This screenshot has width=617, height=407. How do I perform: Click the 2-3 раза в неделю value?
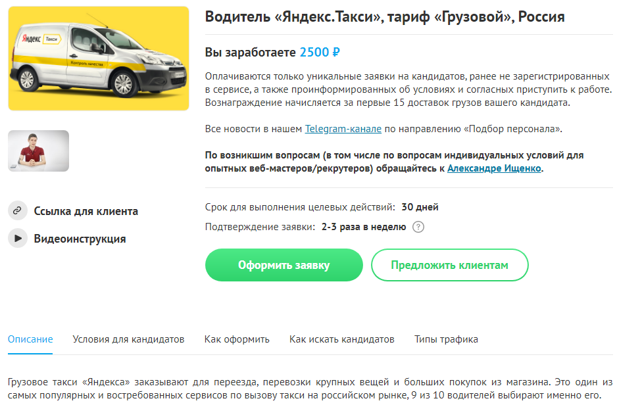pos(364,227)
